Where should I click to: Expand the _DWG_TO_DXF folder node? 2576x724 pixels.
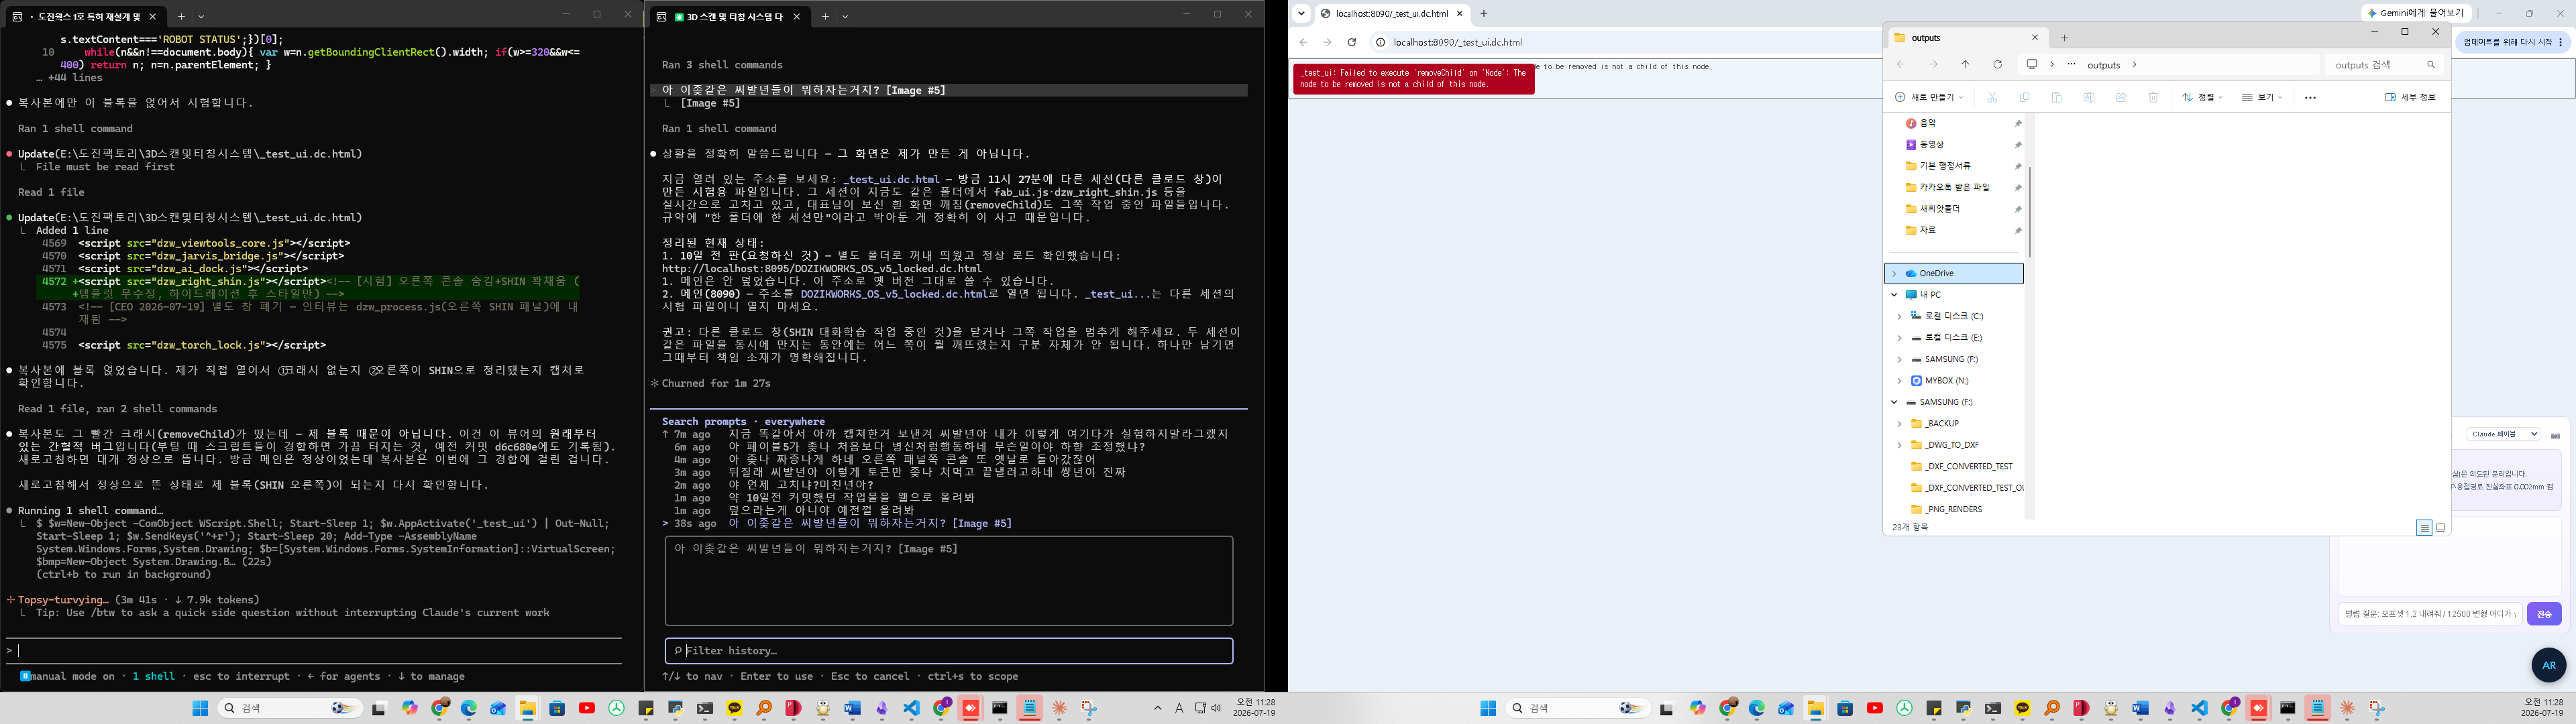[x=1900, y=445]
